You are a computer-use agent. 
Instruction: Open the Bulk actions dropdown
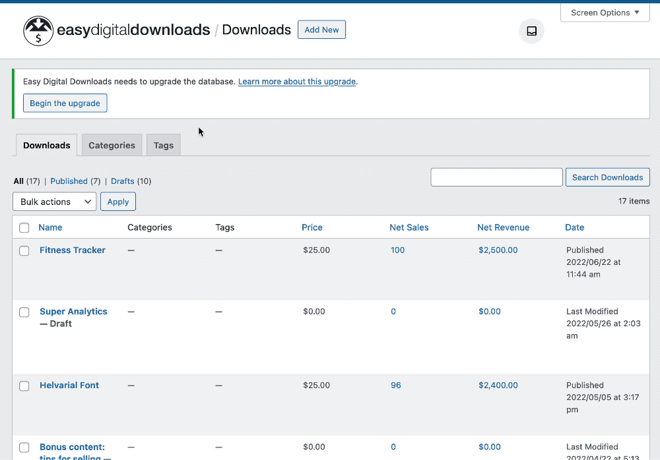tap(53, 202)
